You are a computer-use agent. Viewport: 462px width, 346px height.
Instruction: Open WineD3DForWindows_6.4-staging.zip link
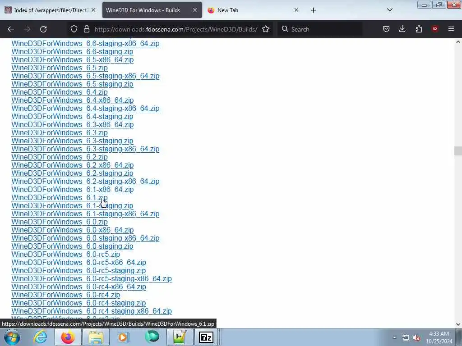72,117
